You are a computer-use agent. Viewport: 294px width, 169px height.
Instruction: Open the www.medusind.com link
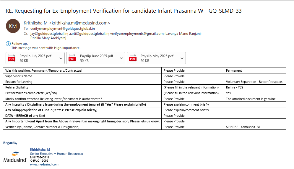pyautogui.click(x=44, y=165)
